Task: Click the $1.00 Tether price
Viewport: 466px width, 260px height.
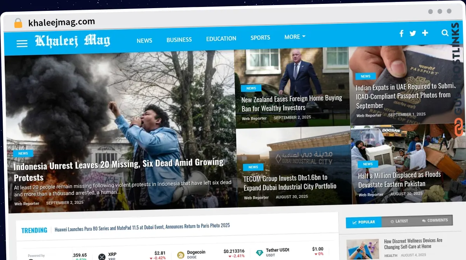Action: click(x=318, y=249)
